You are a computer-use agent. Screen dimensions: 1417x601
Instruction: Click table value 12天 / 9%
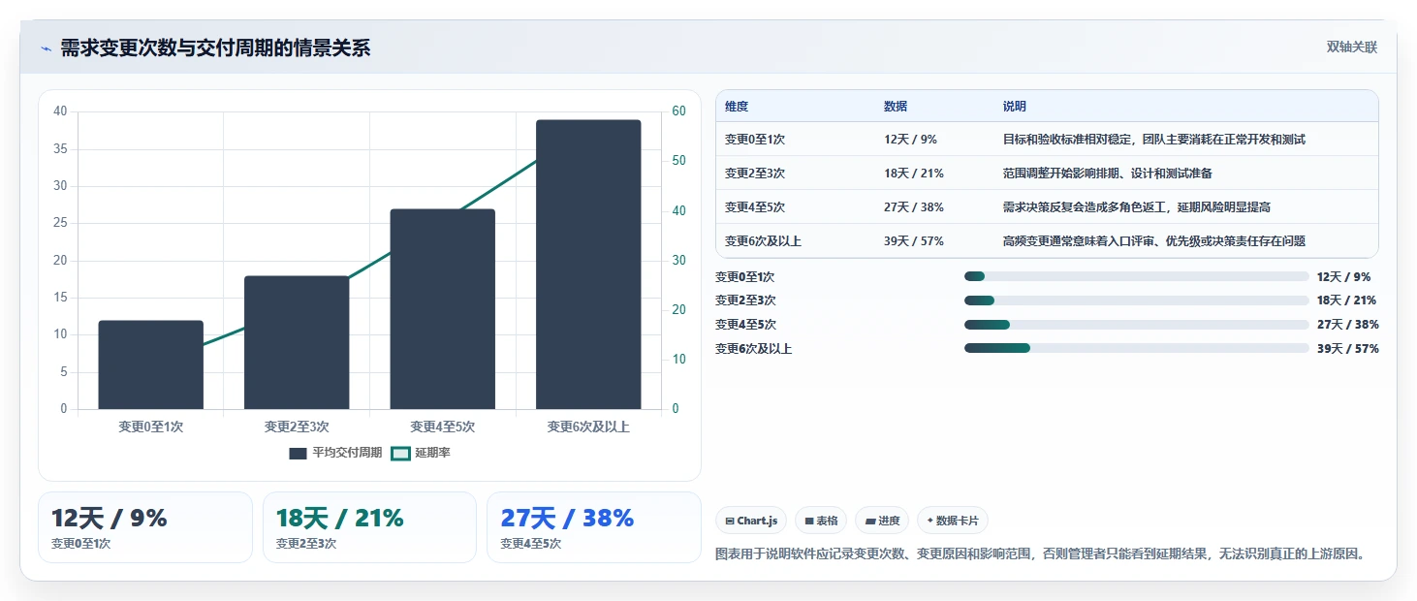coord(910,140)
